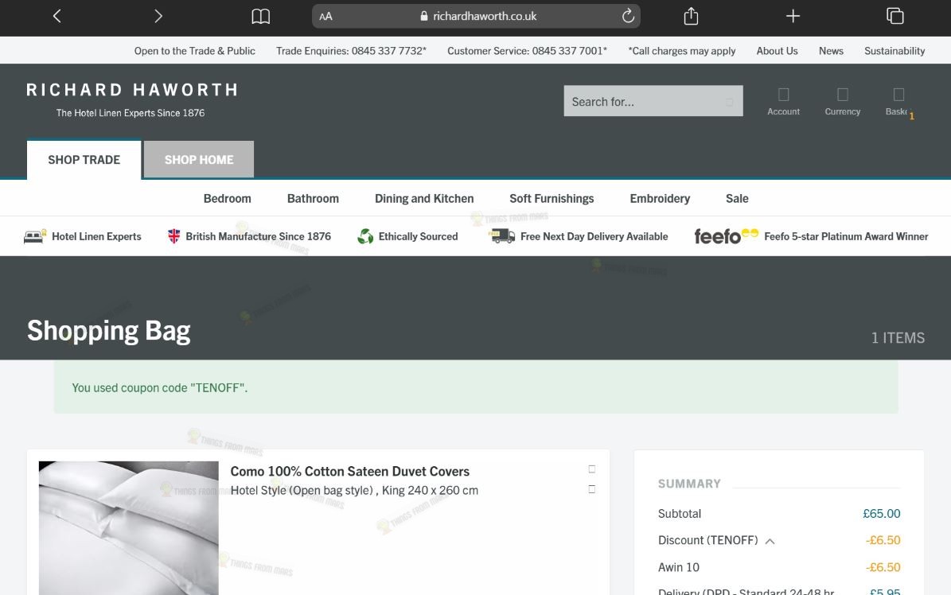The image size is (951, 595).
Task: Click the British flag shield icon
Action: pos(174,236)
